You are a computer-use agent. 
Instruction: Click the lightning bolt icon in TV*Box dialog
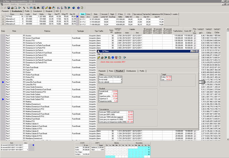click(x=99, y=57)
